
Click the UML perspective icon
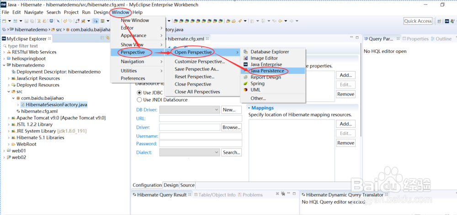click(x=245, y=90)
